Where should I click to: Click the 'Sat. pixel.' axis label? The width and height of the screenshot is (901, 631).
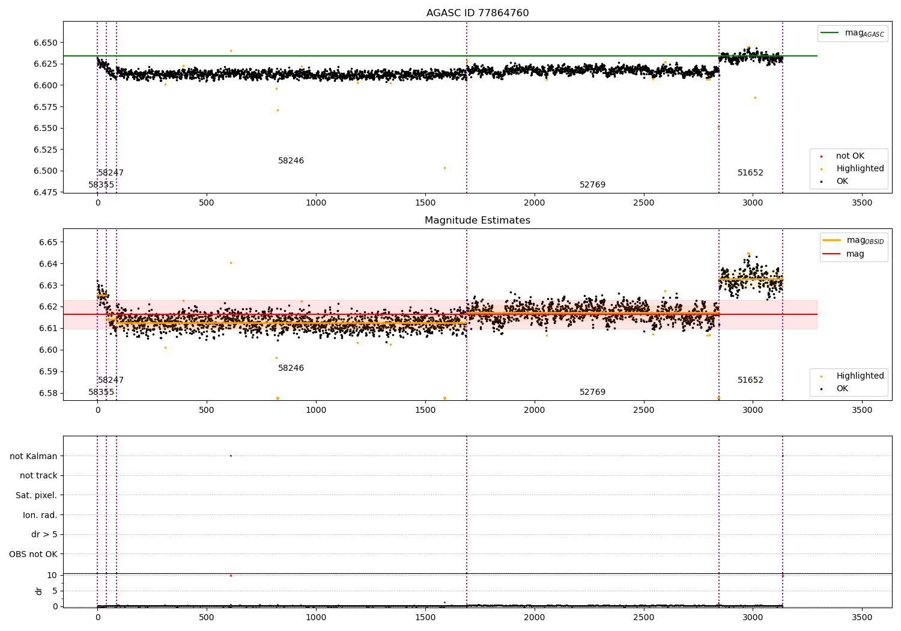[x=37, y=496]
